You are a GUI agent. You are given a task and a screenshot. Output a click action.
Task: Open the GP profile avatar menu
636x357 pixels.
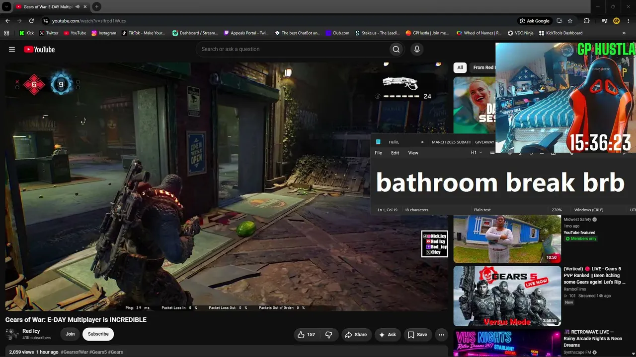(616, 21)
